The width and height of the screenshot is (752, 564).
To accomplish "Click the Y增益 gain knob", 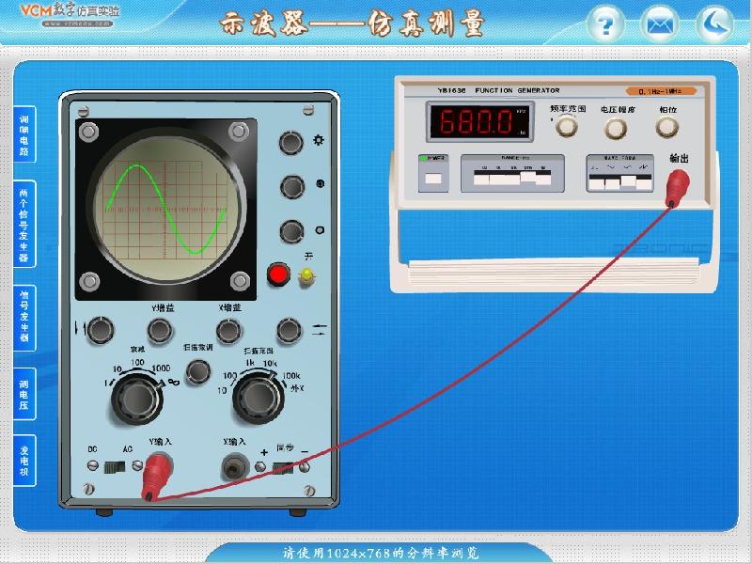I will click(160, 329).
